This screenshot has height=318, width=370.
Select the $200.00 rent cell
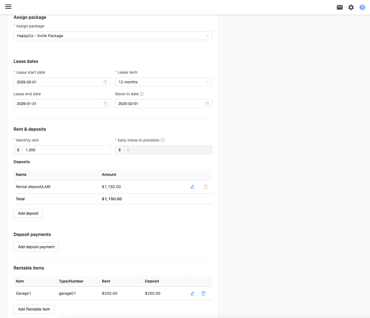point(121,293)
